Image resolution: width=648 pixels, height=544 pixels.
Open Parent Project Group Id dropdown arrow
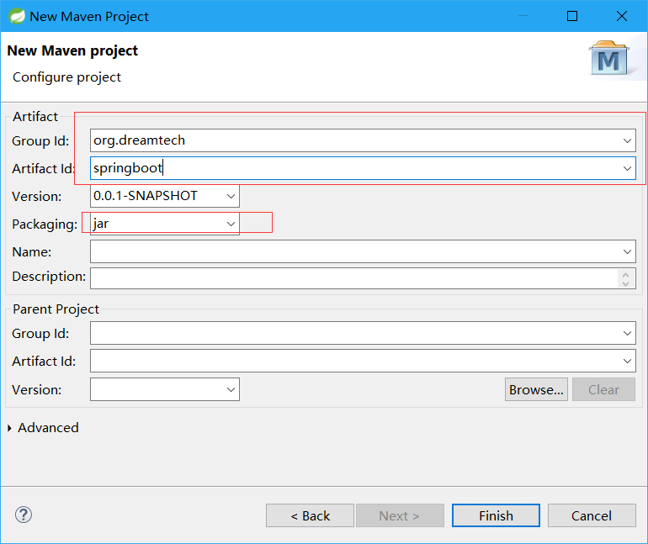pos(627,333)
